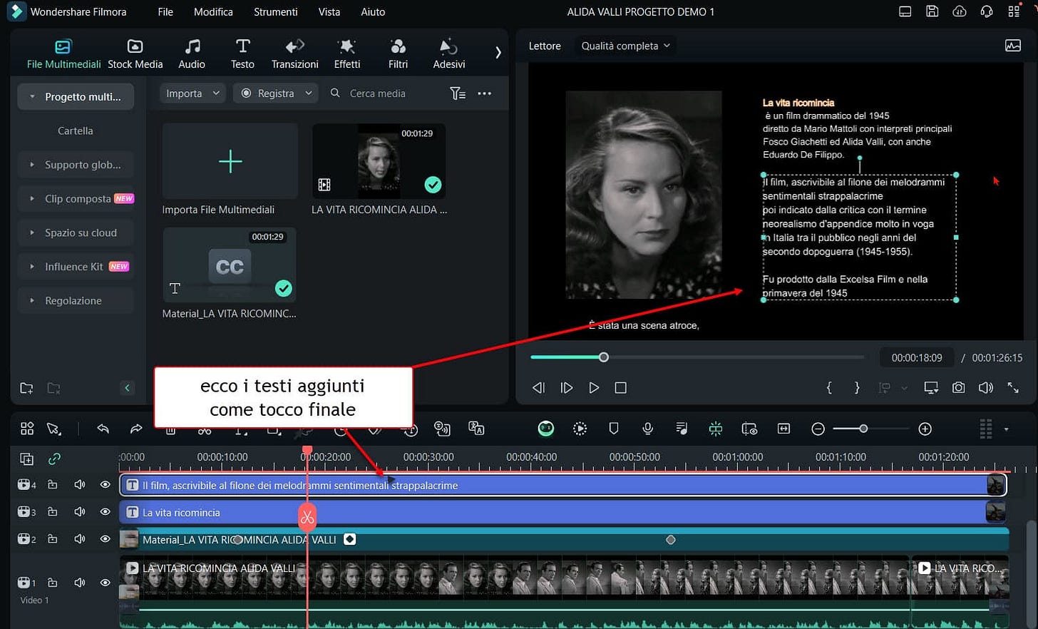This screenshot has height=629, width=1038.
Task: Open the Transizioni panel
Action: 294,54
